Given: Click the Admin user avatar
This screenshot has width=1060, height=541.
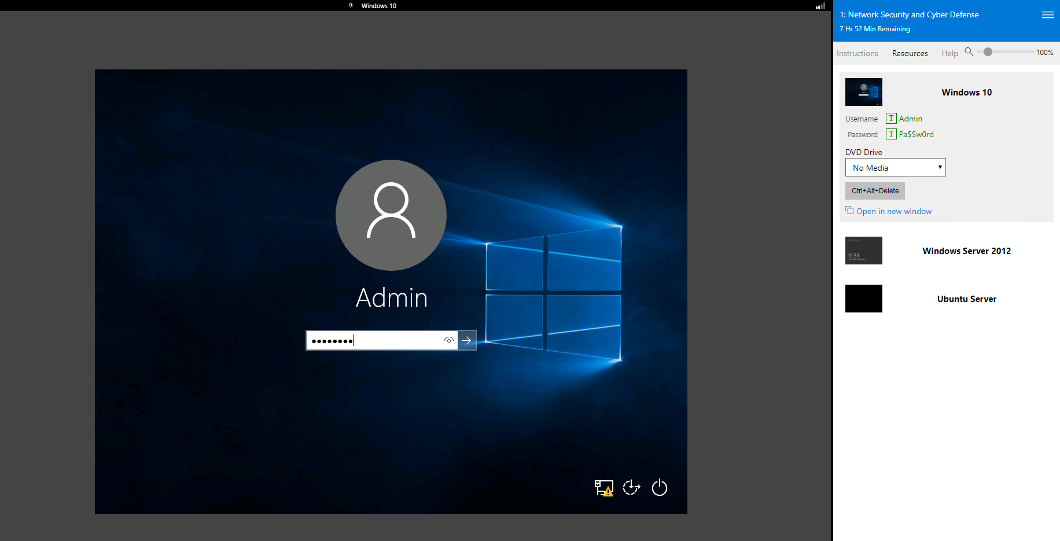Looking at the screenshot, I should 391,215.
